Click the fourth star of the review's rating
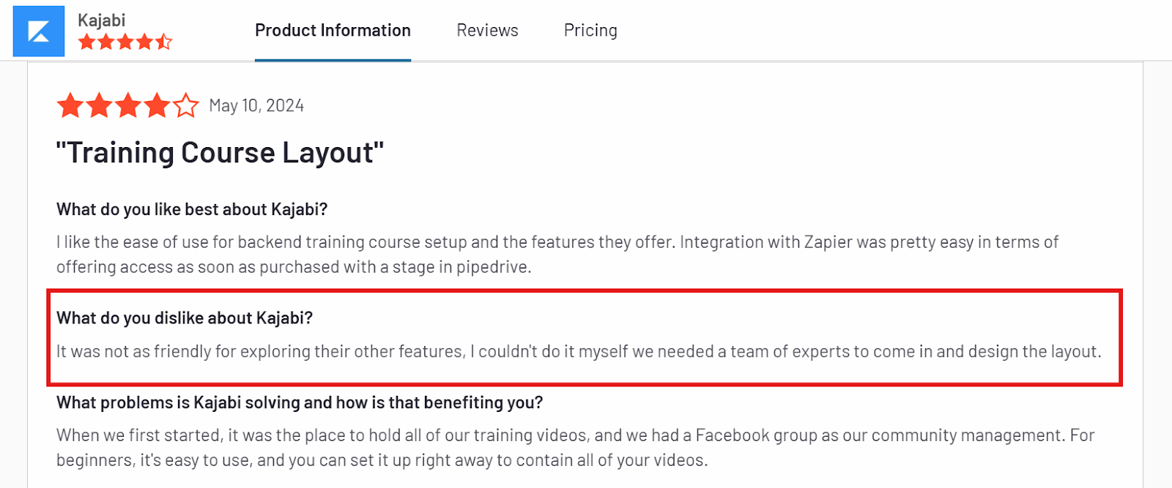This screenshot has width=1172, height=488. [156, 105]
